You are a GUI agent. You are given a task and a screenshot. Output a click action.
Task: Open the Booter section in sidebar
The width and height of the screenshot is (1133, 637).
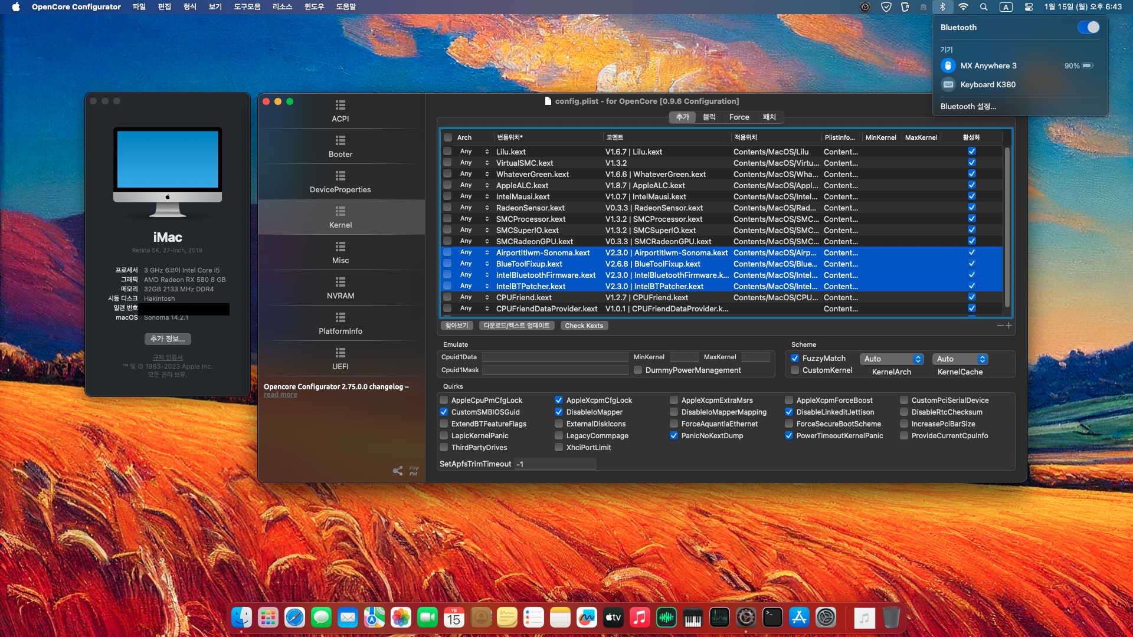pyautogui.click(x=340, y=146)
